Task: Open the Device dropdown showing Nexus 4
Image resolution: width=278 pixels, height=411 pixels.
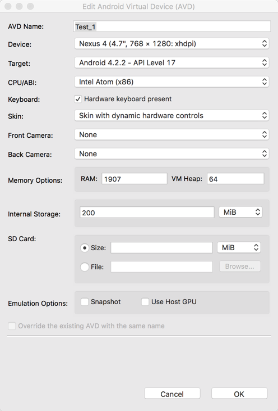Action: click(x=172, y=43)
